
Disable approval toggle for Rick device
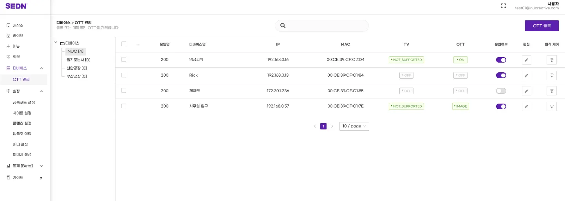[501, 75]
